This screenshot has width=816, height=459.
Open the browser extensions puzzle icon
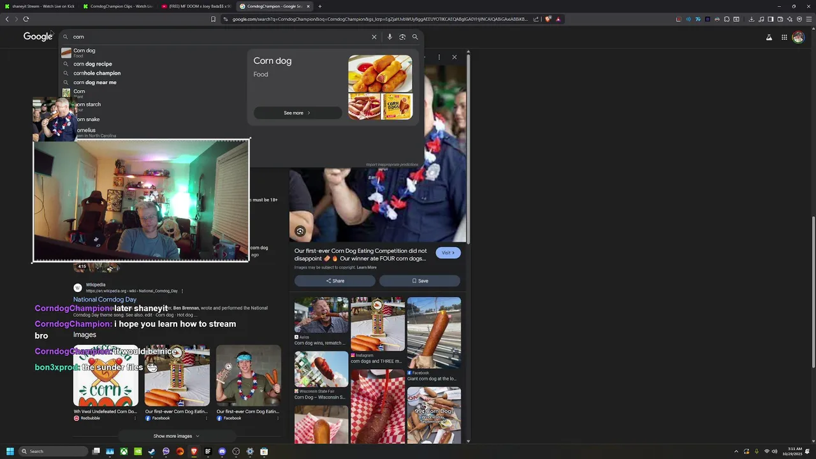point(727,19)
